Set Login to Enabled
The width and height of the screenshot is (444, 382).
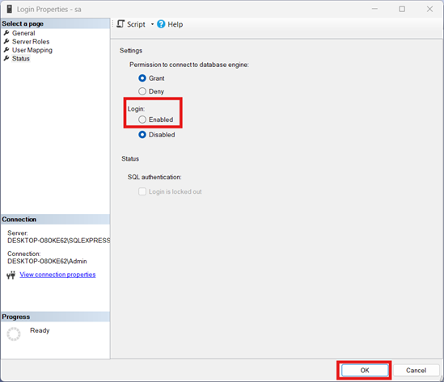pyautogui.click(x=142, y=120)
